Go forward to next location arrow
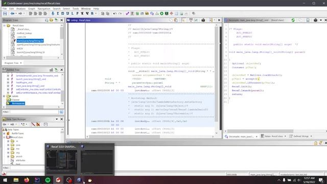 coord(20,14)
